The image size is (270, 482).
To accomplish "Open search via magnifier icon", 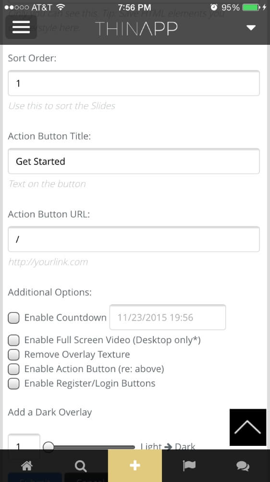I will 81,466.
